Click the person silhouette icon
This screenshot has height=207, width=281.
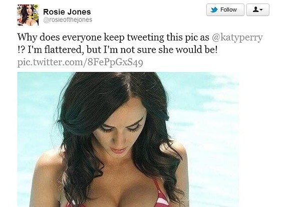tap(255, 10)
